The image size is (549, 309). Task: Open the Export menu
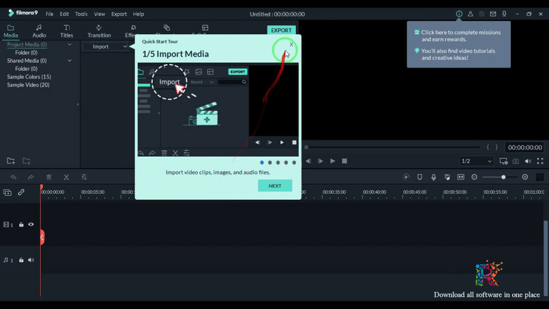(x=119, y=14)
